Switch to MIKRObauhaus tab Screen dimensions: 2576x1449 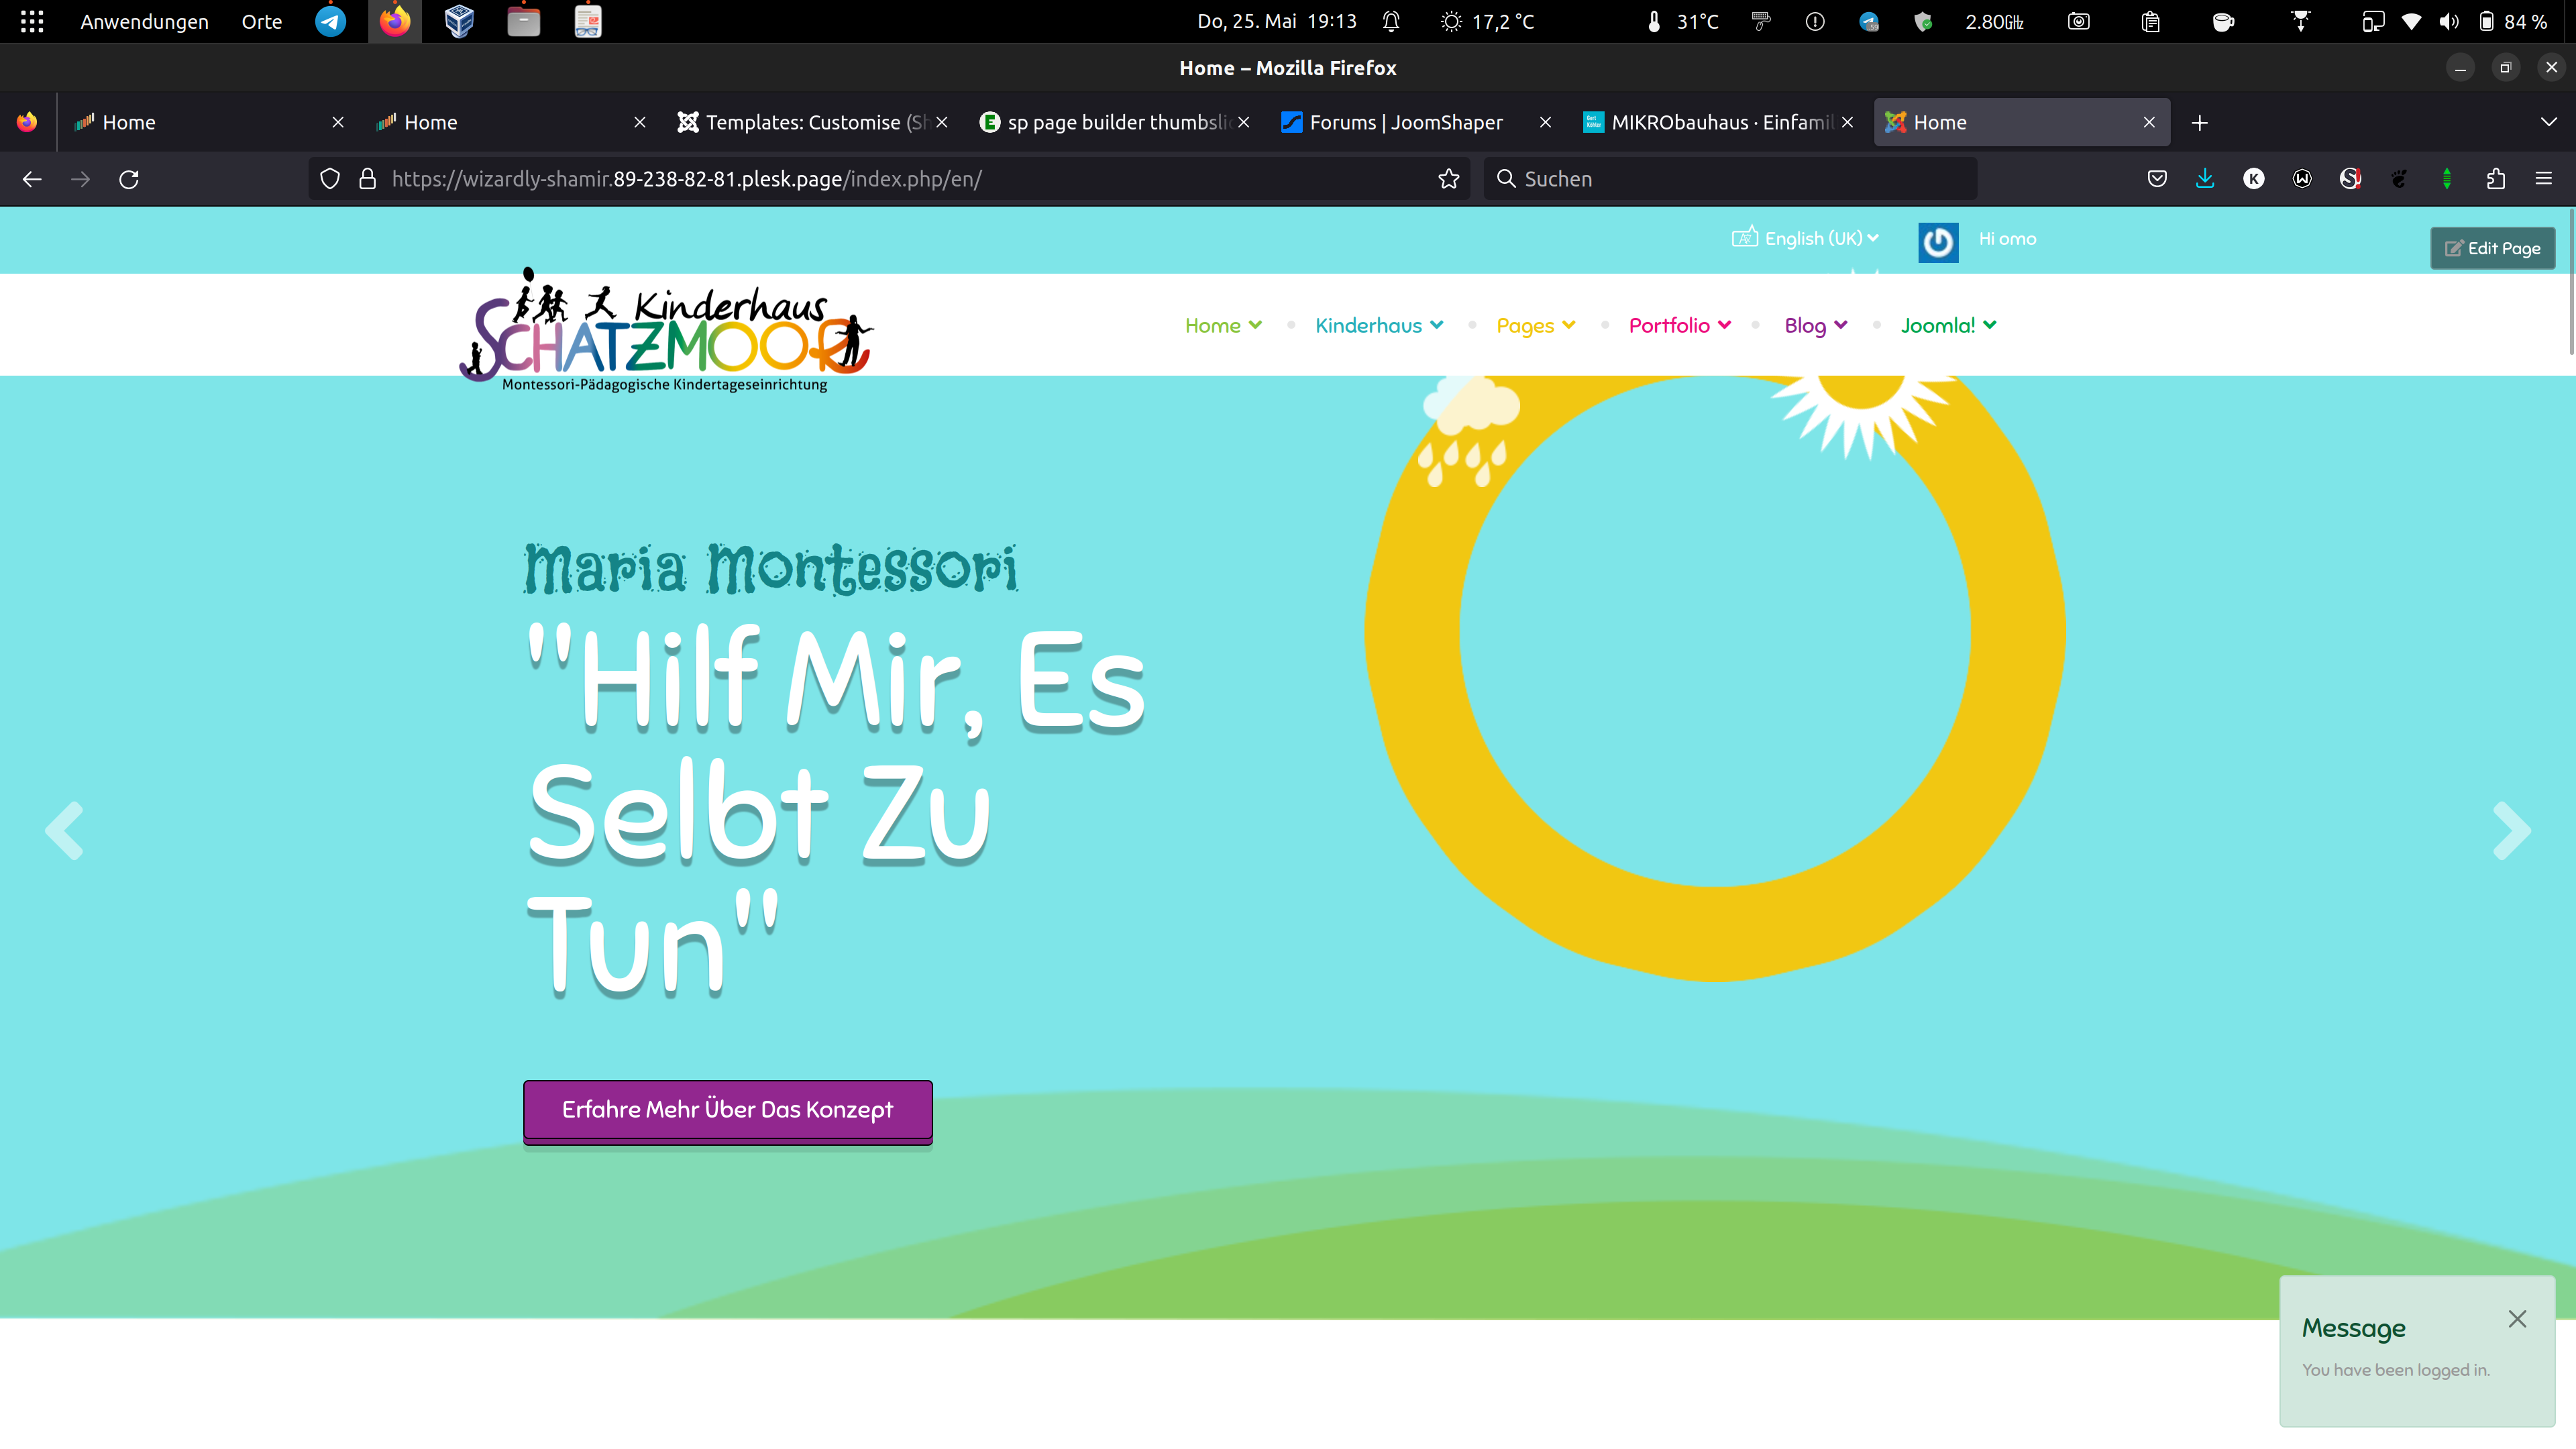(1718, 122)
